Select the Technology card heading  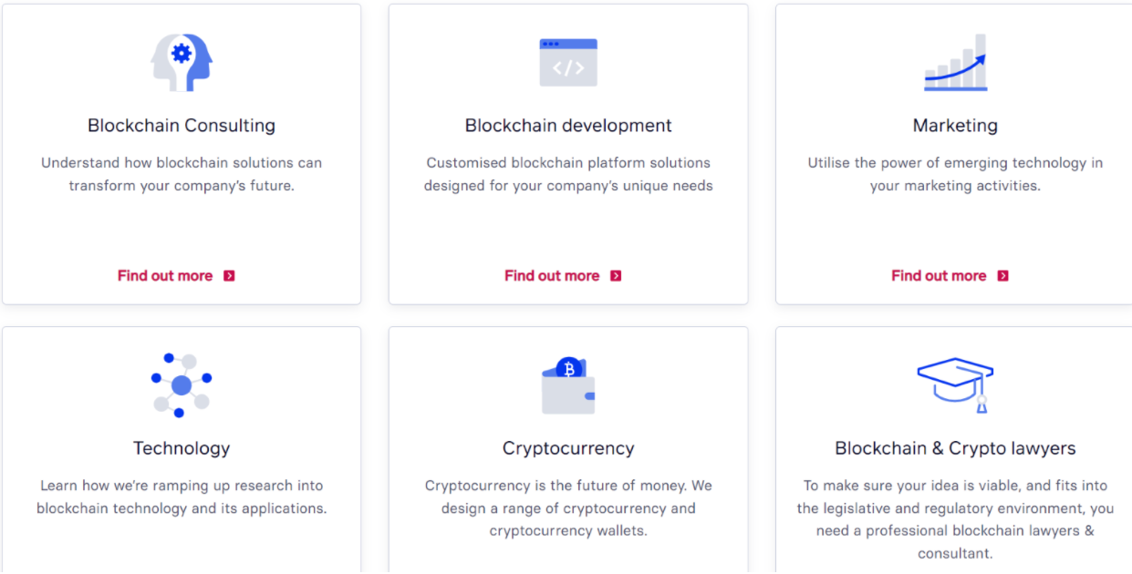pyautogui.click(x=182, y=448)
